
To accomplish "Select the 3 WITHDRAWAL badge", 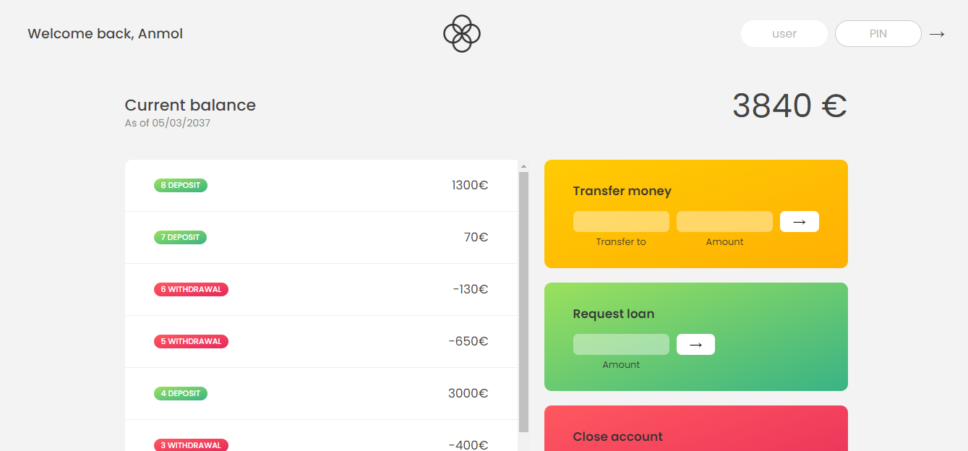I will click(191, 444).
